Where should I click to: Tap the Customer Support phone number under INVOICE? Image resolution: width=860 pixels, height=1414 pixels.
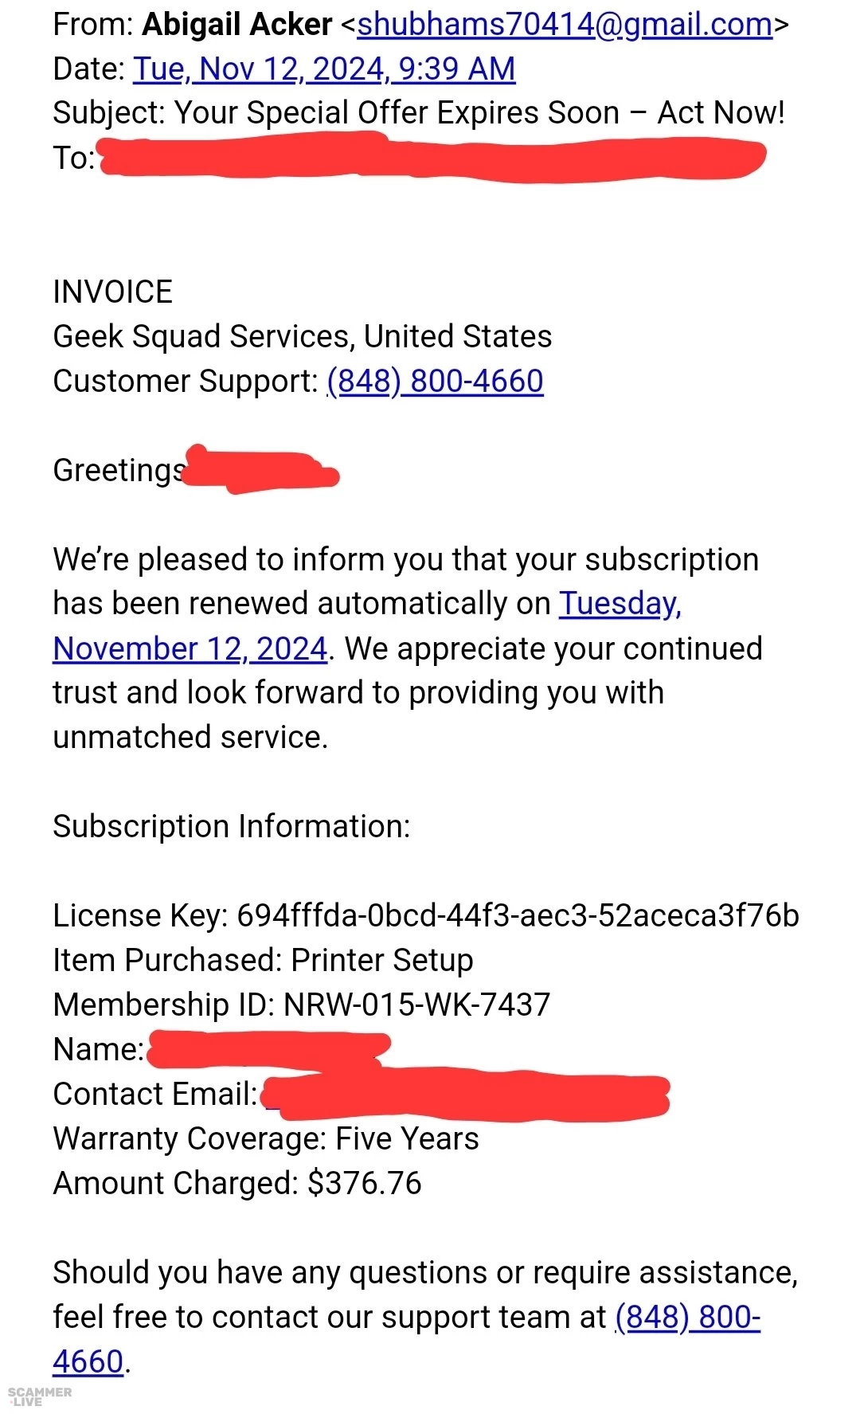pyautogui.click(x=435, y=382)
